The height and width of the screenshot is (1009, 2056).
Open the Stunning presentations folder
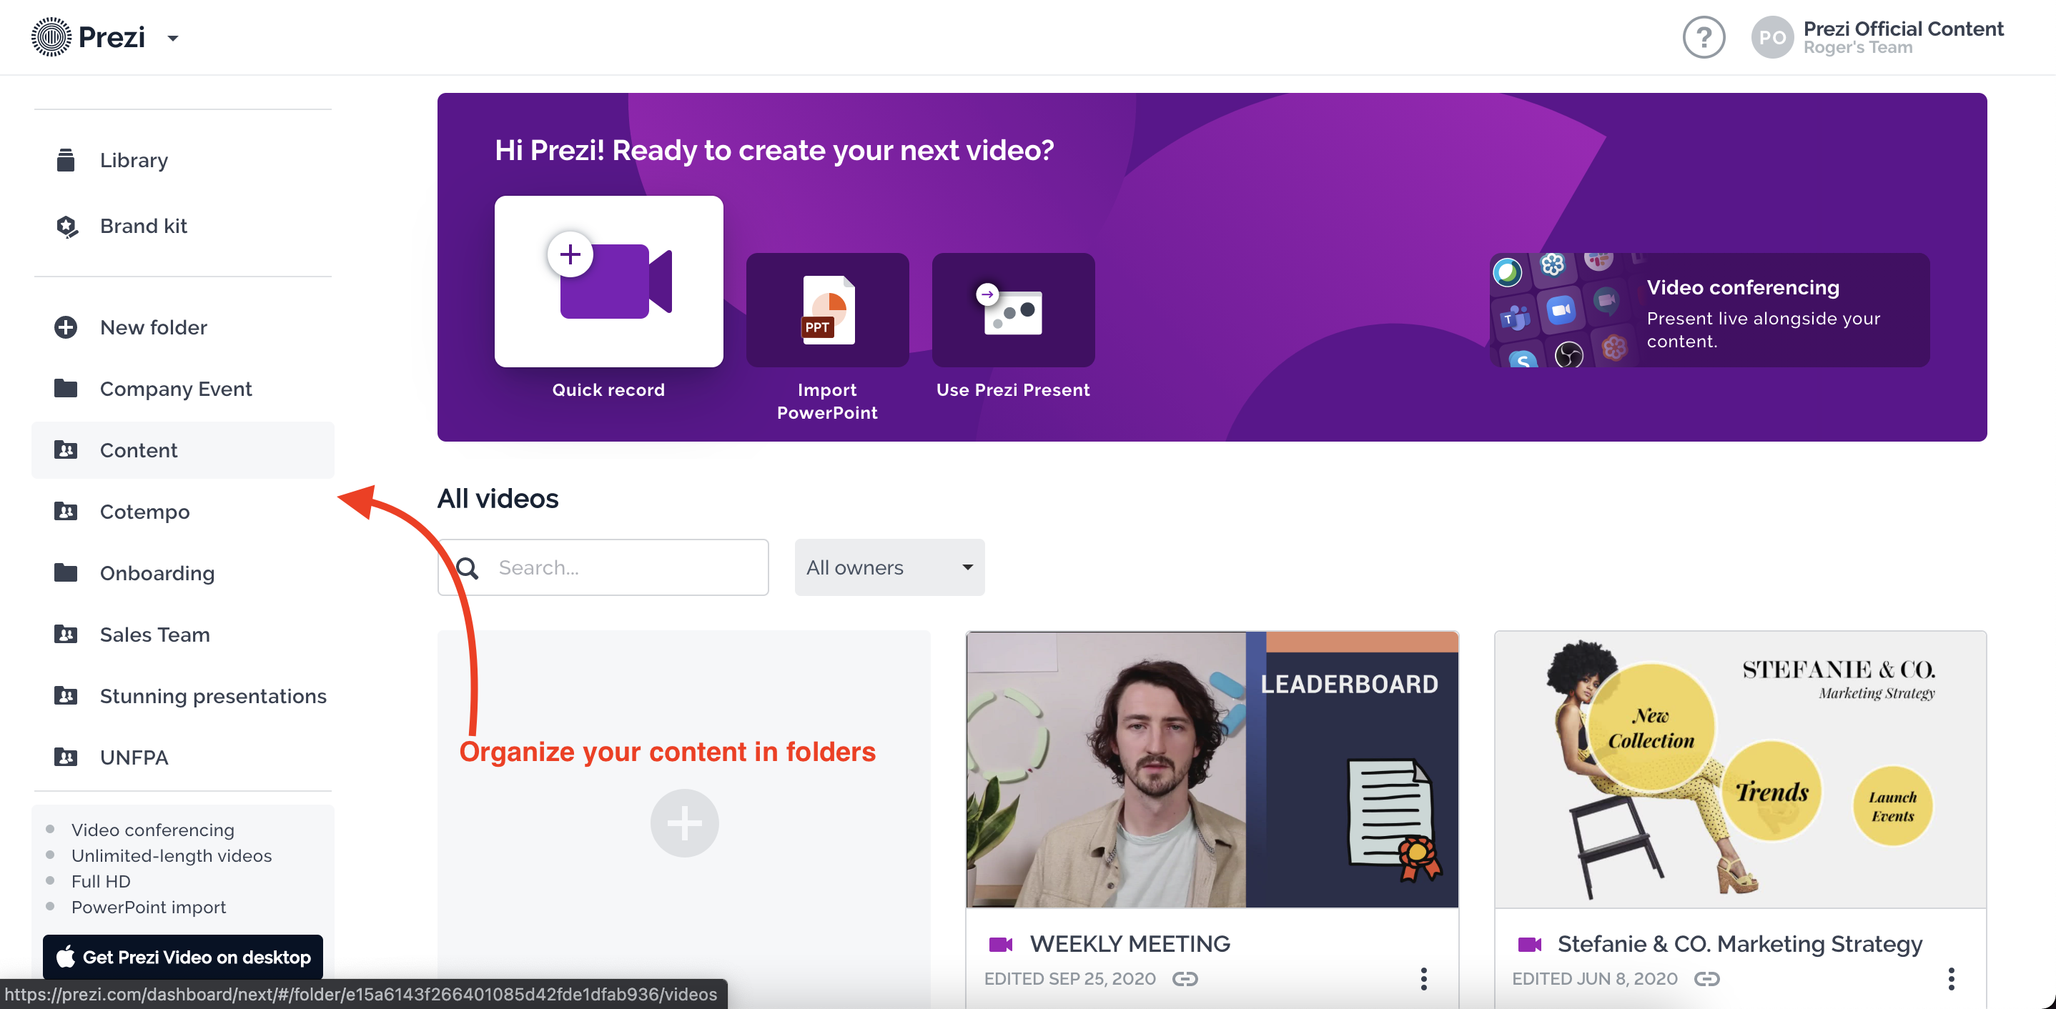click(213, 696)
